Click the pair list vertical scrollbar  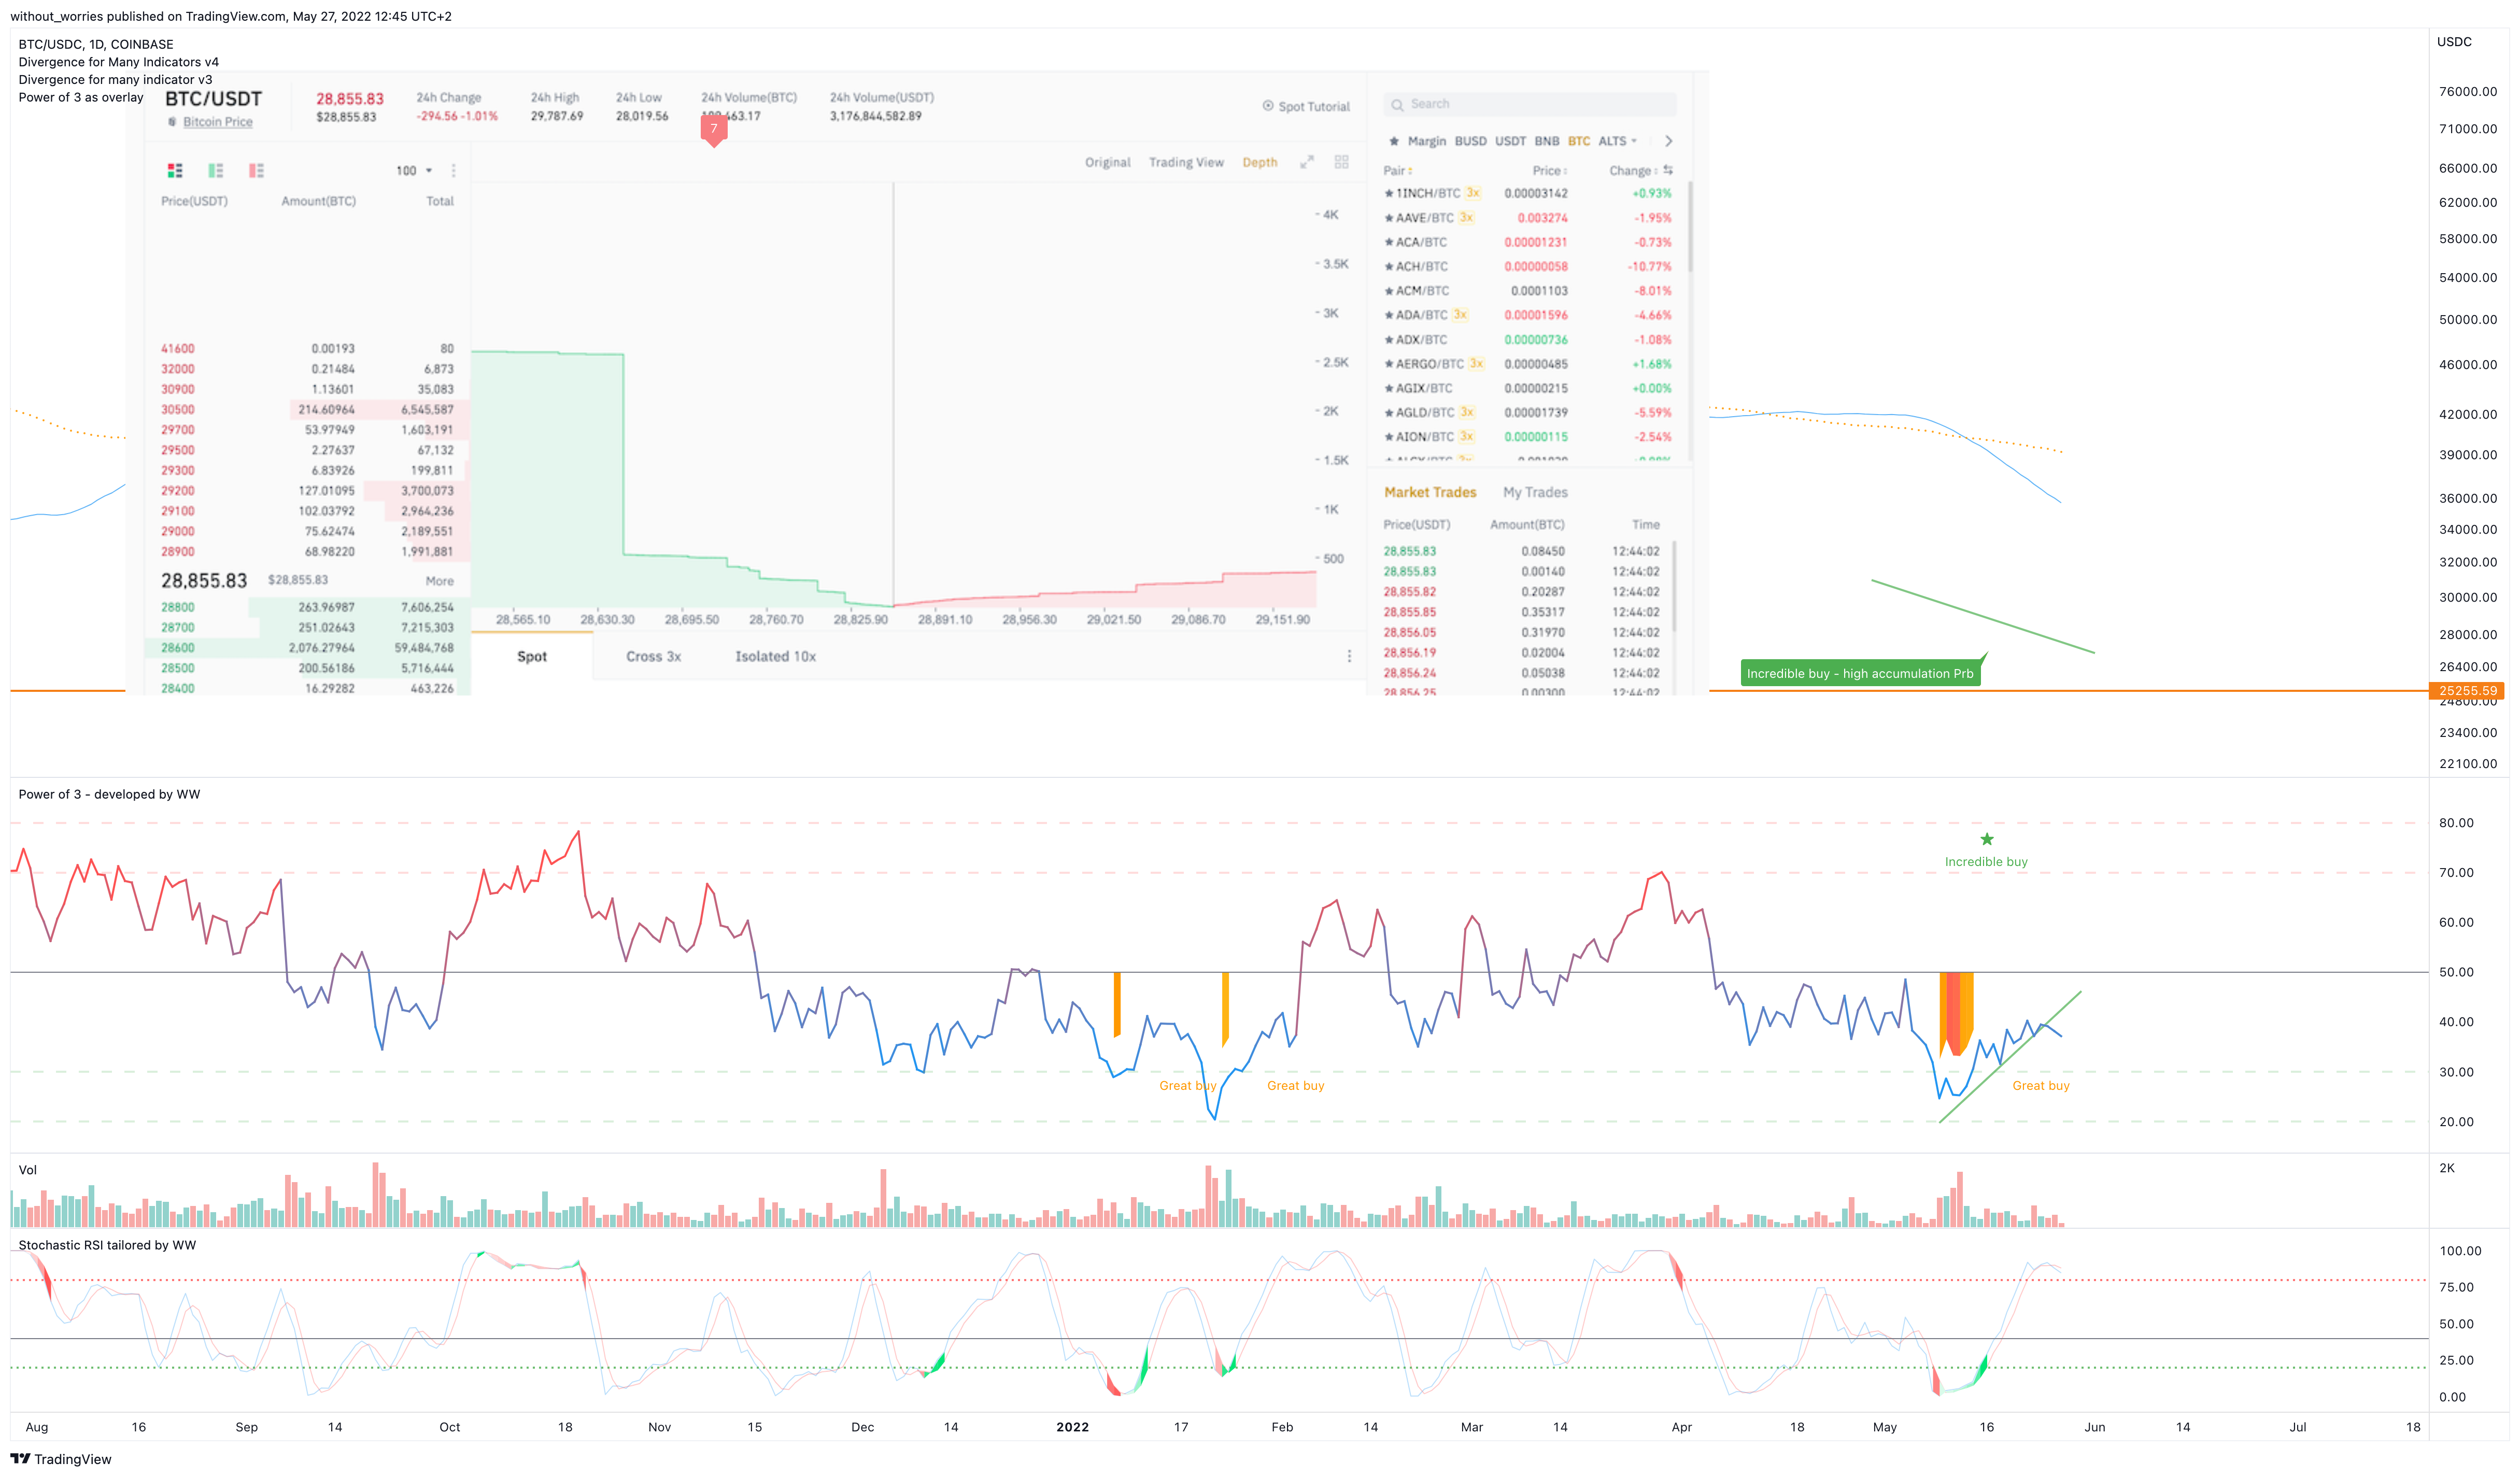click(1690, 227)
